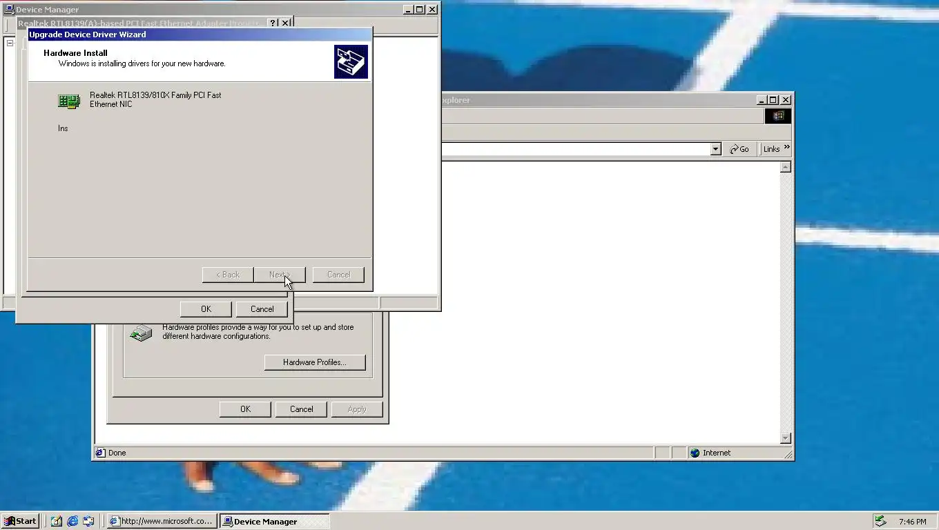
Task: Launch Internet Explorer from quick launch
Action: [72, 521]
